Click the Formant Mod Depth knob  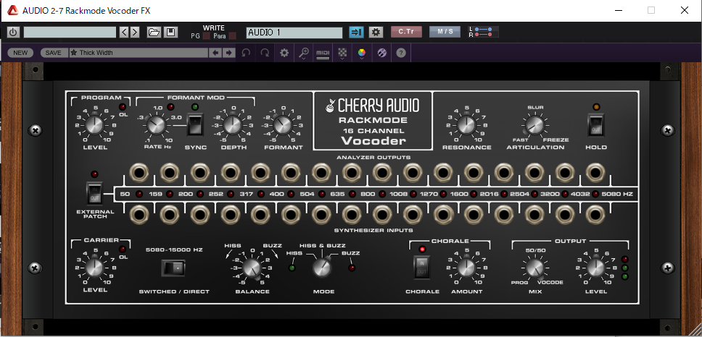(x=233, y=124)
